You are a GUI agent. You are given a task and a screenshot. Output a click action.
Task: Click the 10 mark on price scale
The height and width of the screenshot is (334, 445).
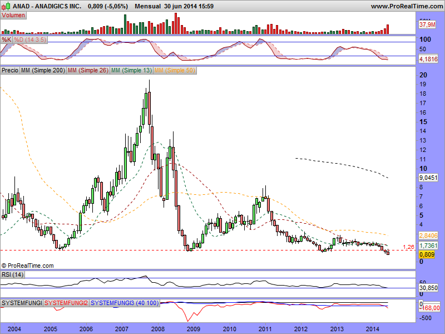(423, 169)
